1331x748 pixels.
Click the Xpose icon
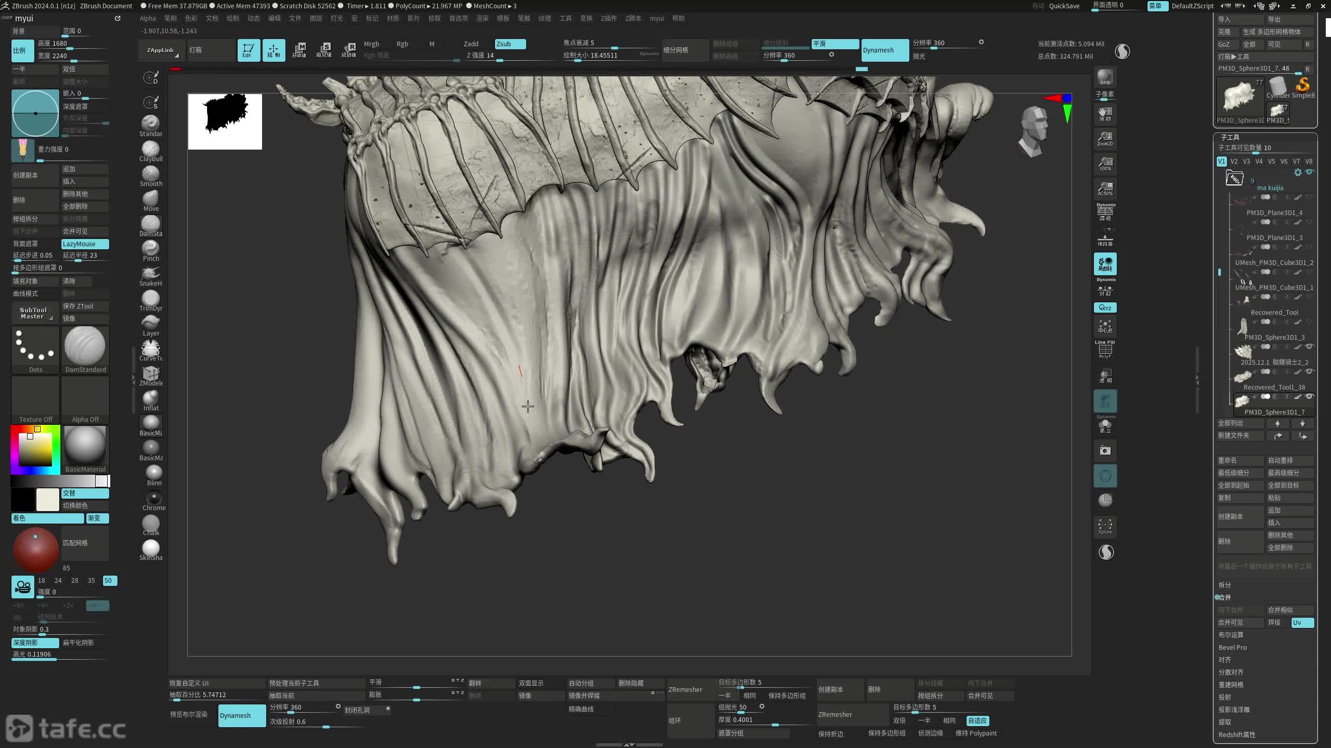[1105, 526]
